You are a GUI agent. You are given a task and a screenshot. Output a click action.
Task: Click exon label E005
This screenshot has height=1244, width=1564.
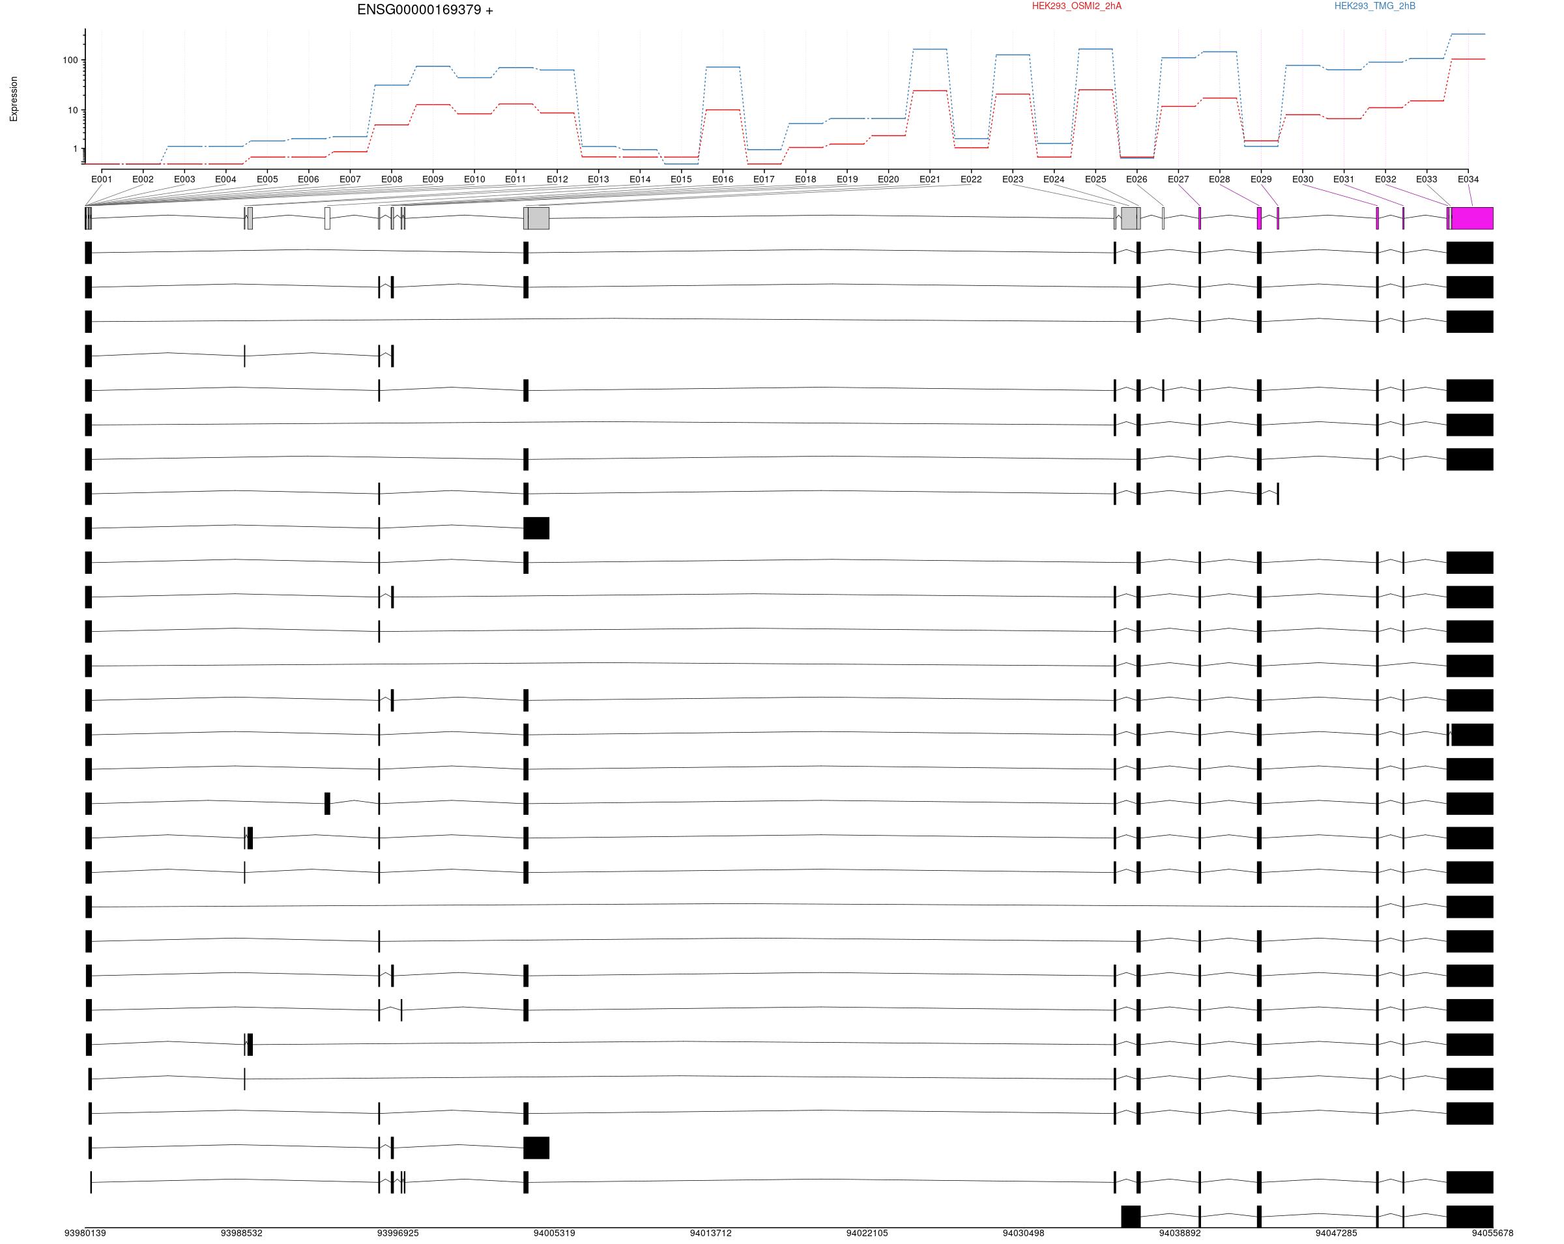pyautogui.click(x=267, y=179)
